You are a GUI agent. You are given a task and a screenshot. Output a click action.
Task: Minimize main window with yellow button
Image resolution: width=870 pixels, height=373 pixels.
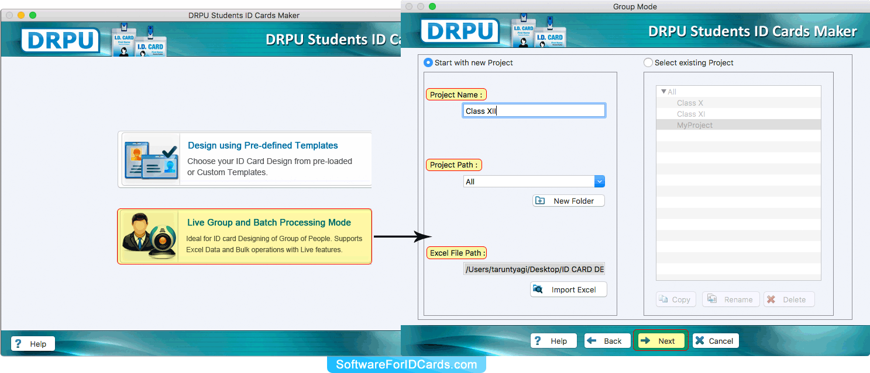pos(21,15)
